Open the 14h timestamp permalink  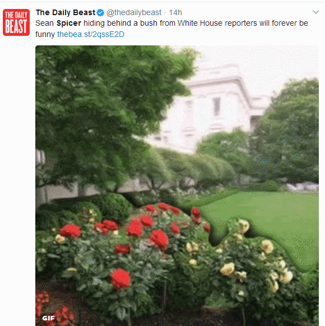click(x=175, y=13)
